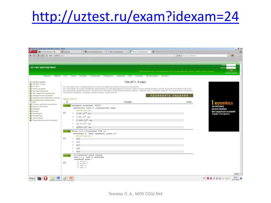Open Уроки in site menu
The image size is (271, 203).
pyautogui.click(x=73, y=76)
